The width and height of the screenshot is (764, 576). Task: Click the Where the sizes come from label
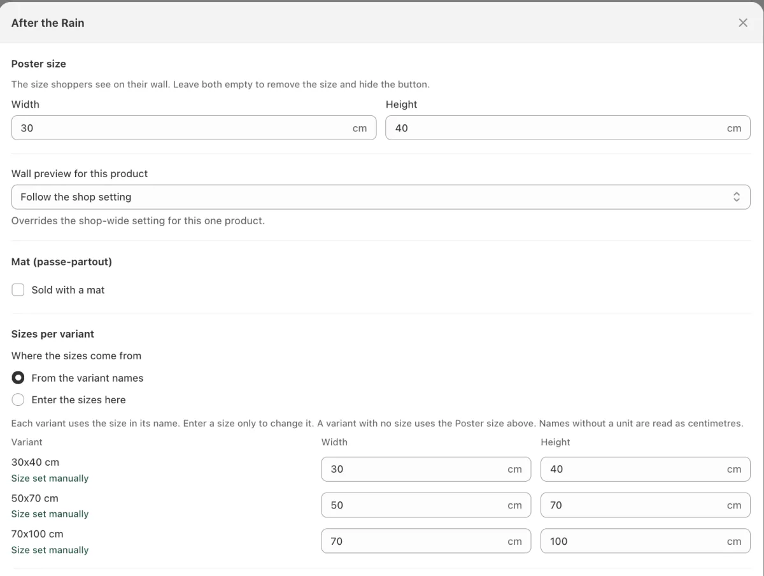tap(76, 356)
